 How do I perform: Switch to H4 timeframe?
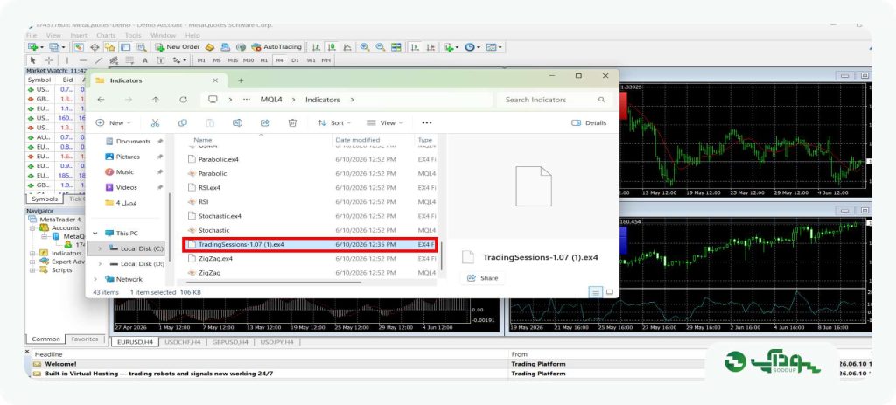(279, 60)
